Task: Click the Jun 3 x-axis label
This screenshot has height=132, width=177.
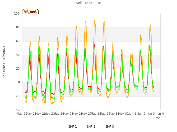Action: 151,114
